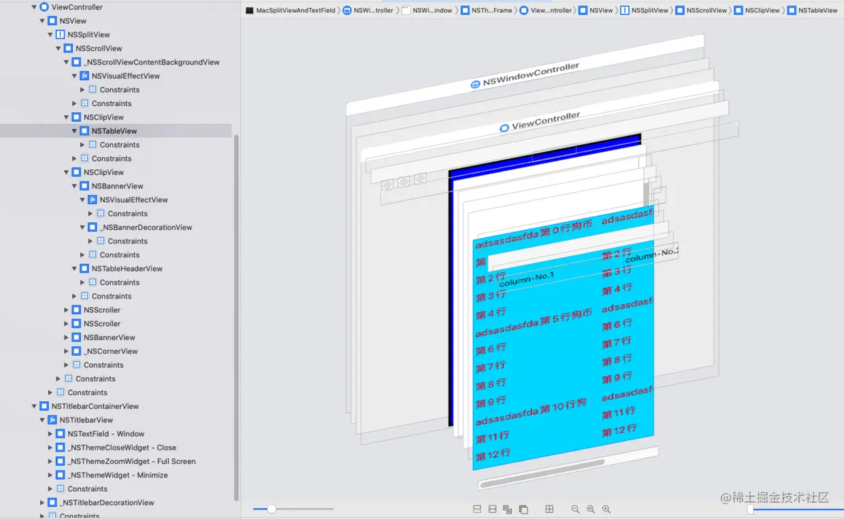The height and width of the screenshot is (519, 844).
Task: Expand the _NSTitlebarDecorationView node
Action: tap(42, 503)
